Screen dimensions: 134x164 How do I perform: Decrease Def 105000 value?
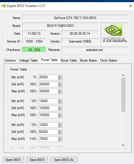click(x=60, y=109)
